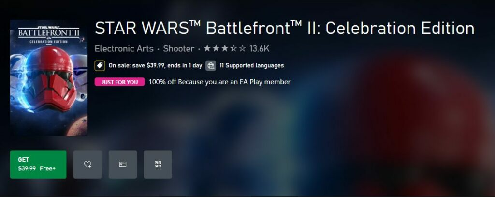
Task: Open the Battlefront II box art thumbnail
Action: [49, 78]
